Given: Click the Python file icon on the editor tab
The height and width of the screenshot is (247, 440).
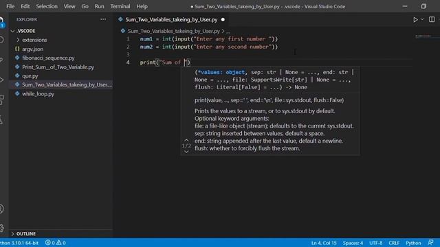Looking at the screenshot, I should (x=121, y=19).
